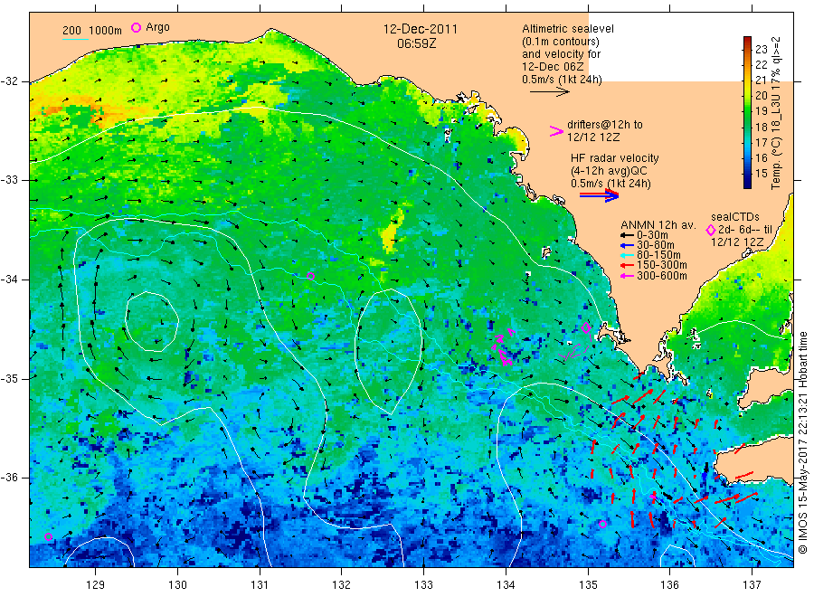Click the cyan 80-150m ANMN arrow symbol

(x=627, y=255)
